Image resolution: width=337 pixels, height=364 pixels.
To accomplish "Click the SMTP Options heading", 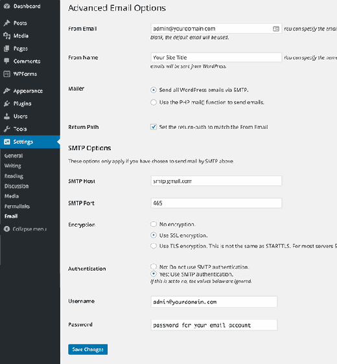I will click(x=89, y=148).
